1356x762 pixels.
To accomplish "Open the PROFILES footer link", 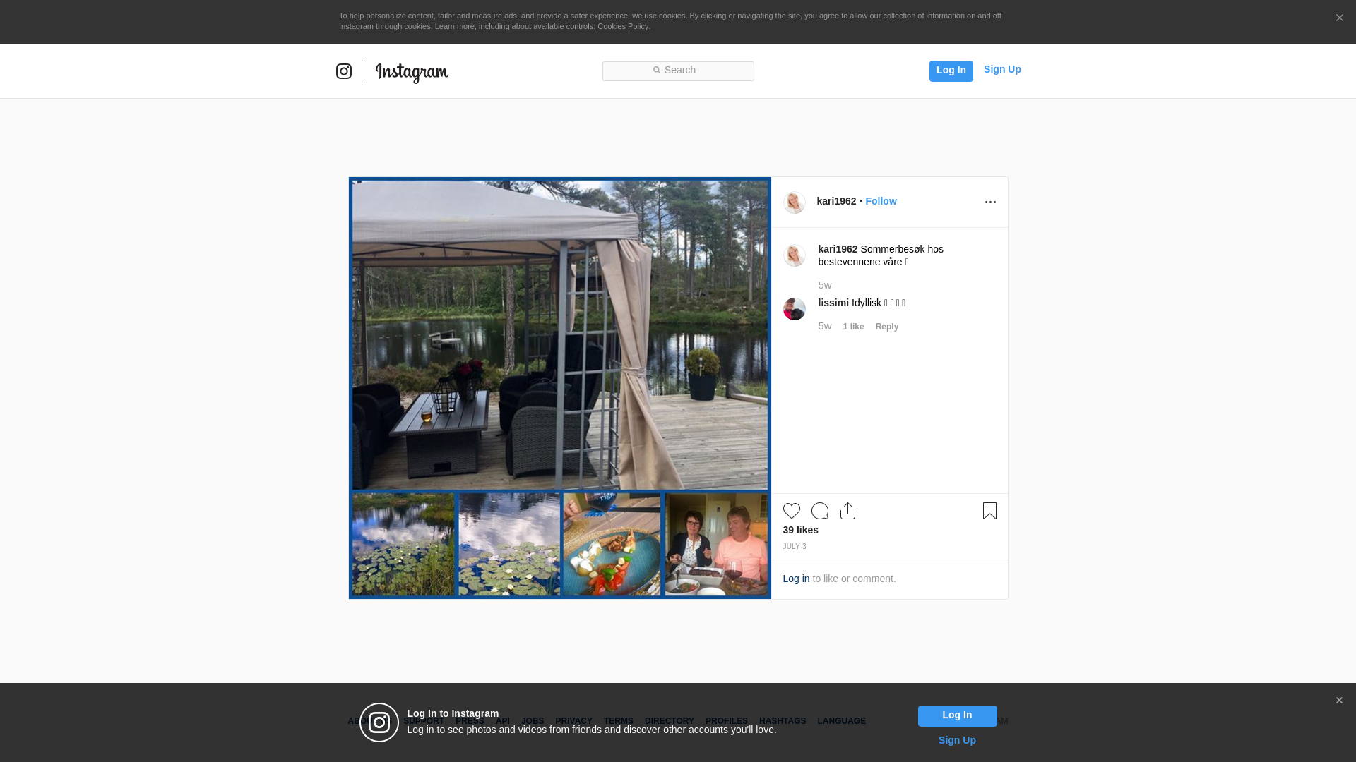I will [726, 722].
